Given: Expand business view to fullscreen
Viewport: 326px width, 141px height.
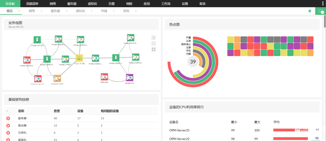Looking at the screenshot, I should point(154,50).
